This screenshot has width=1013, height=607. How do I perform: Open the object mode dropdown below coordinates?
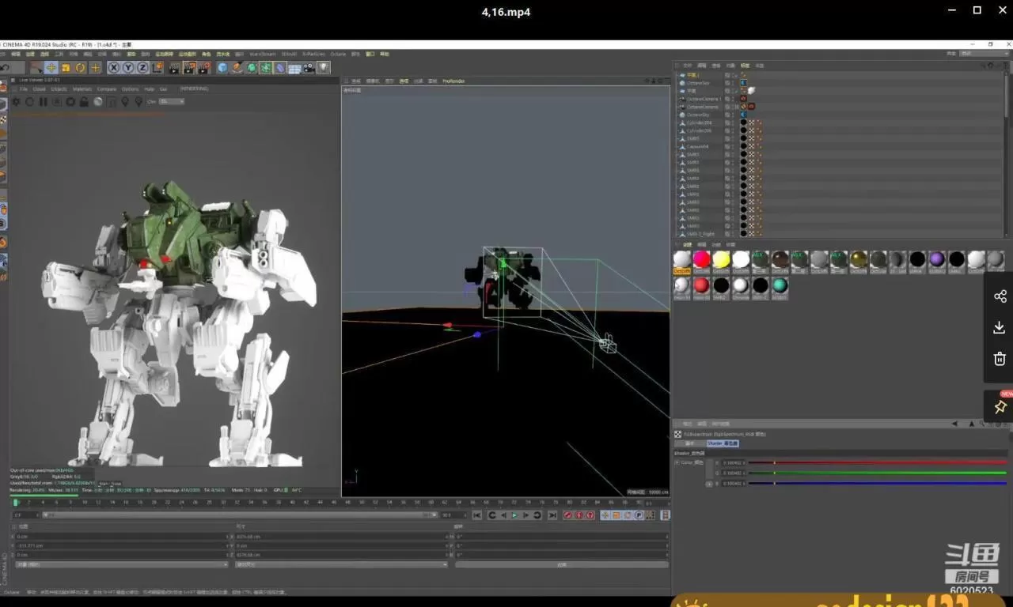point(120,564)
